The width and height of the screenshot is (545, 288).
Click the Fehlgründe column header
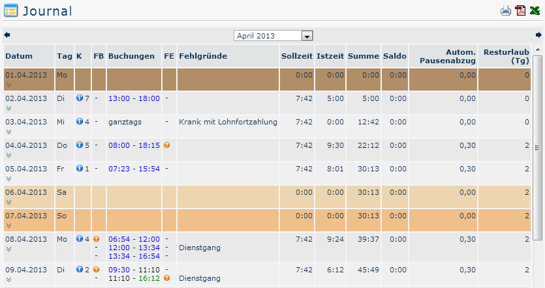[202, 56]
